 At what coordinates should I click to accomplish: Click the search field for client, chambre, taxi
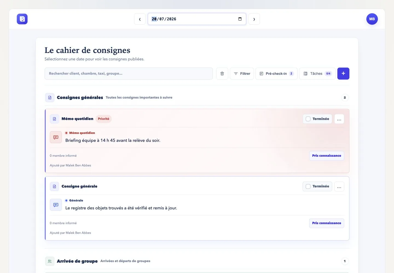[129, 74]
